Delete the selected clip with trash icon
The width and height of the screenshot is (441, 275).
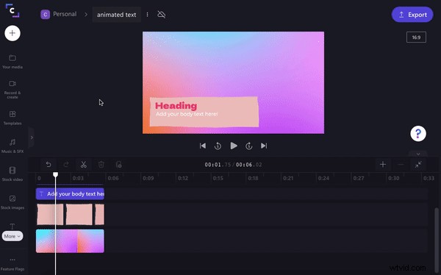click(x=101, y=165)
